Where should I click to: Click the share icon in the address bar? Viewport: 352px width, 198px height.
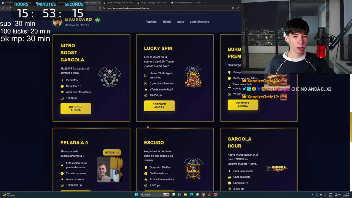pyautogui.click(x=238, y=8)
